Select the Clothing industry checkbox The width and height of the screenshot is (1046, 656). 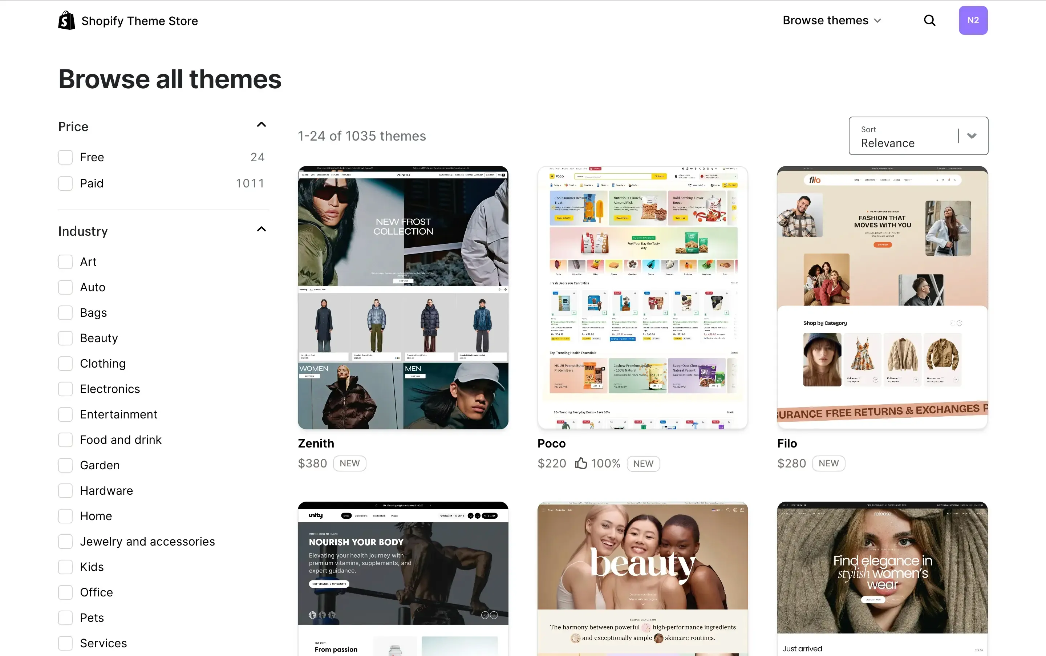[65, 364]
